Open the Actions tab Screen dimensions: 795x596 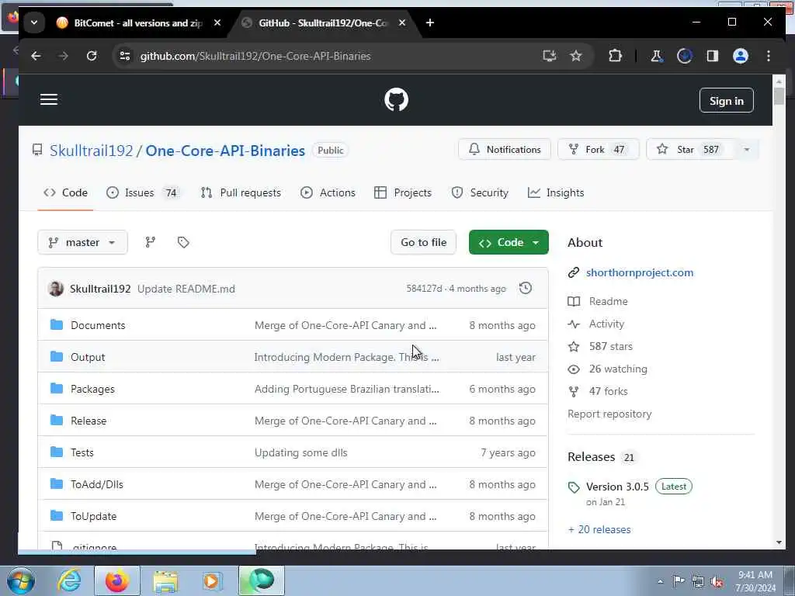click(x=328, y=192)
